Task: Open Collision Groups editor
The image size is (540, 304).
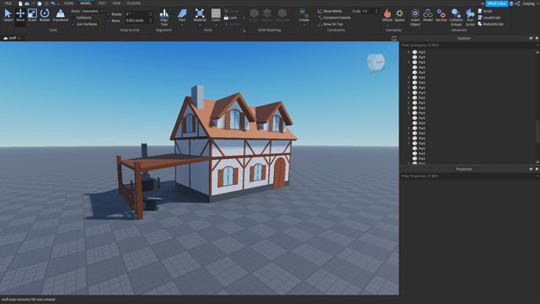Action: 456,17
